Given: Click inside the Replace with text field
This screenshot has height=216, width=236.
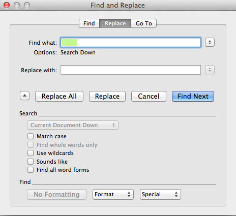Looking at the screenshot, I should (131, 70).
